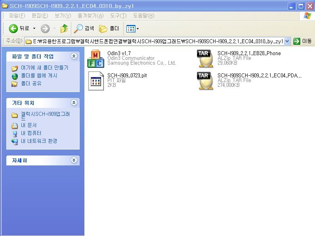Click the share folder icon
315x236 pixels.
click(x=15, y=84)
